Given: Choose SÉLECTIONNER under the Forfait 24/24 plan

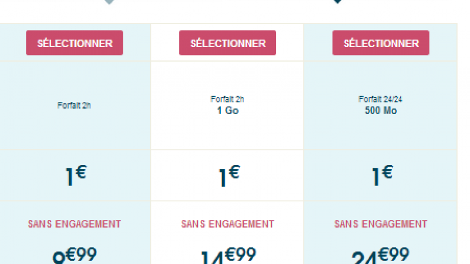Looking at the screenshot, I should coord(381,43).
